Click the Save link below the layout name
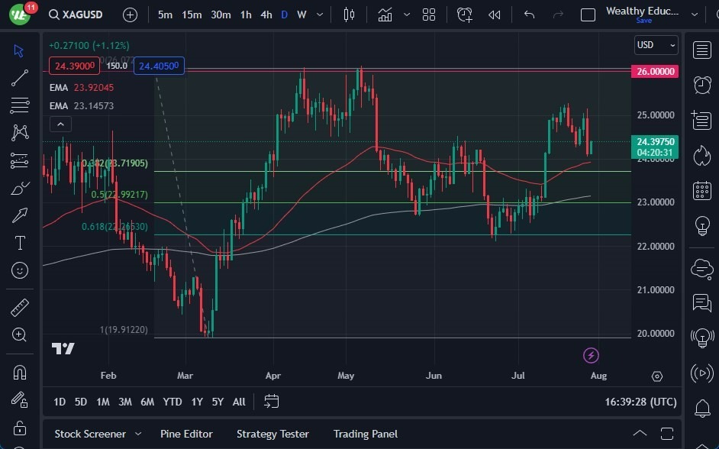719x449 pixels. (645, 21)
